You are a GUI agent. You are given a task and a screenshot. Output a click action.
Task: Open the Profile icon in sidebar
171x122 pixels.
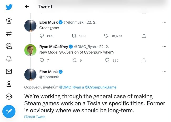tap(9, 84)
